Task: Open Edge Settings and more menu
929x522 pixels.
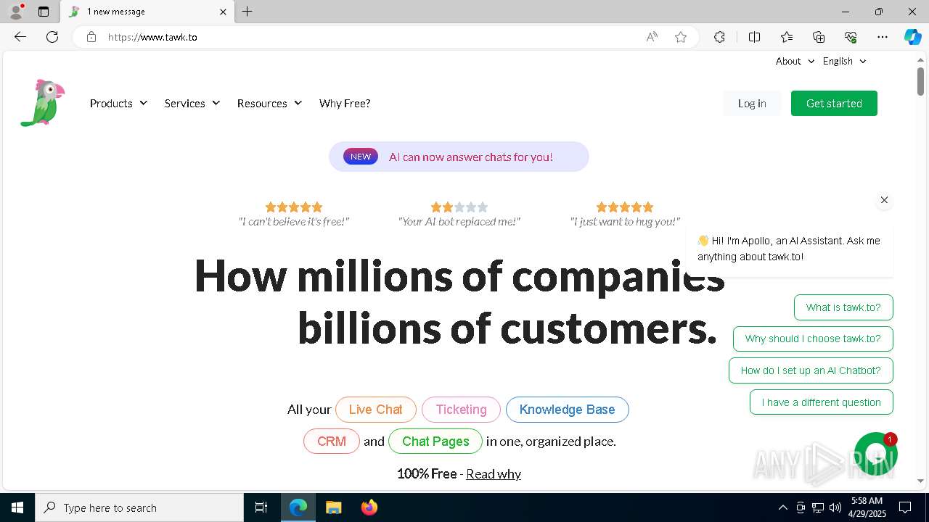Action: pyautogui.click(x=883, y=37)
